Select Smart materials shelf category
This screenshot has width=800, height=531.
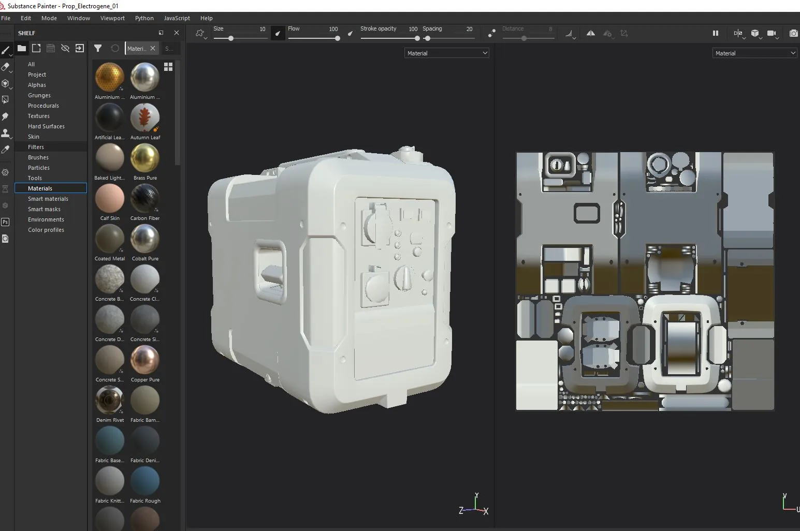point(48,199)
